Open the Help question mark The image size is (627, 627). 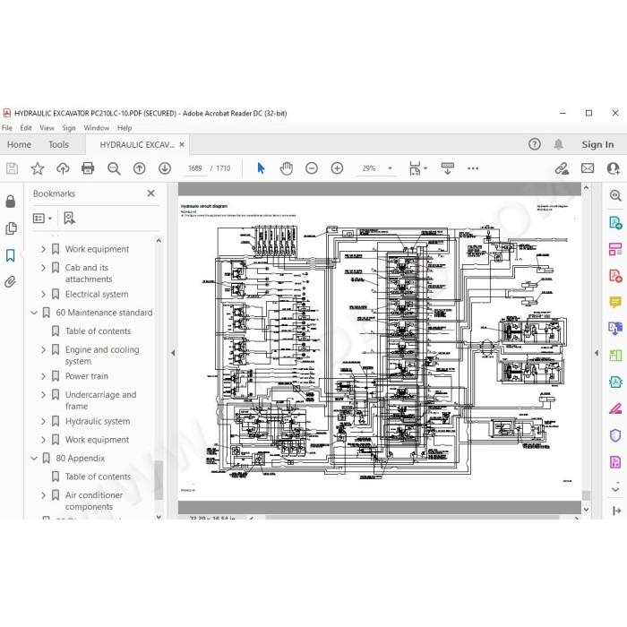pyautogui.click(x=535, y=144)
